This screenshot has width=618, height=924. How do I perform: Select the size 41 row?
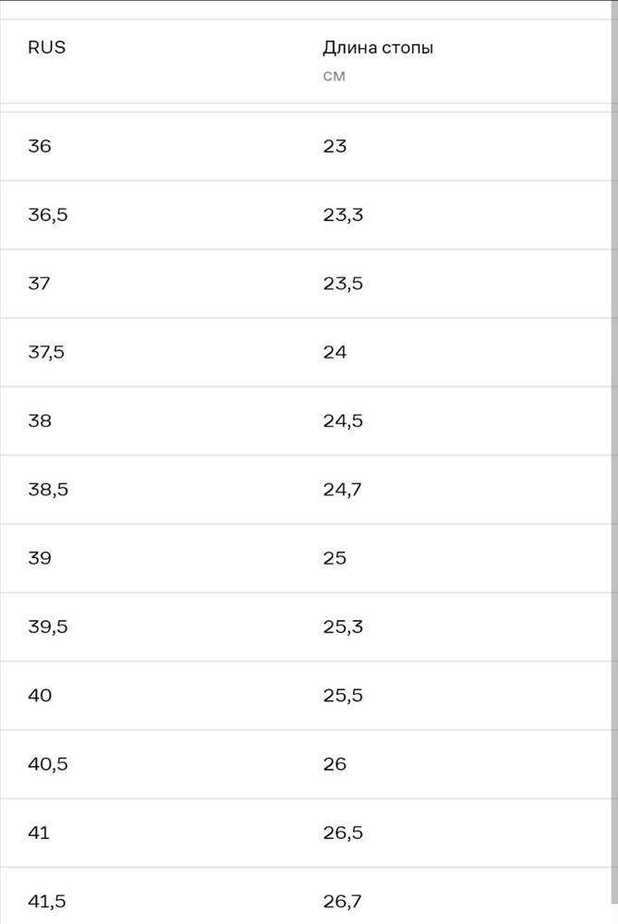coord(305,833)
